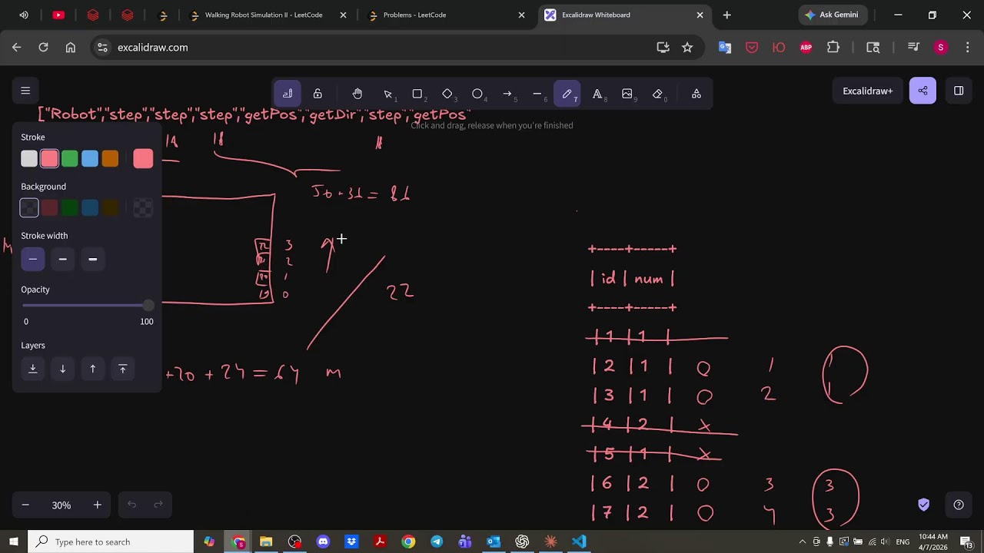Select the Selection arrow tool
This screenshot has width=984, height=553.
click(x=387, y=94)
